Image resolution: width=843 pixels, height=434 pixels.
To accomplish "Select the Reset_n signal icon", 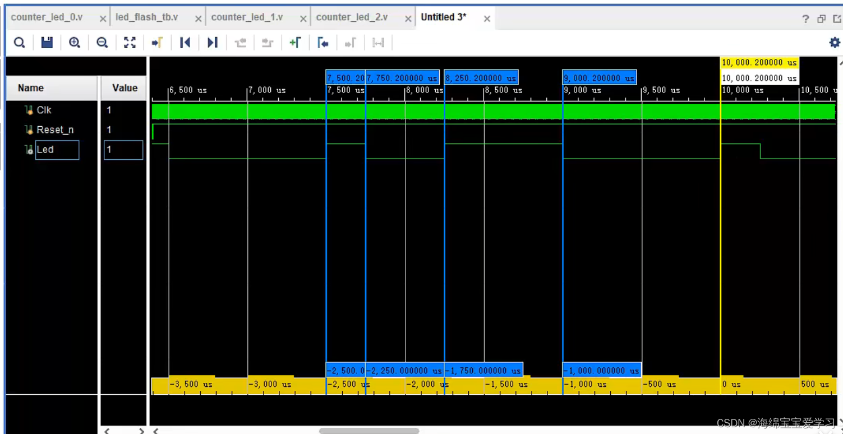I will coord(29,130).
